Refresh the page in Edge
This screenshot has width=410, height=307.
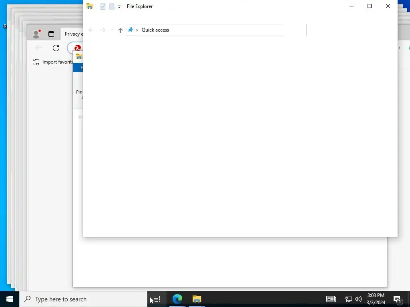56,48
